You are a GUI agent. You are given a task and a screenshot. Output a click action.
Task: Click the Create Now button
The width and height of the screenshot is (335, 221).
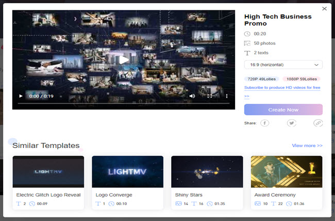pos(283,109)
